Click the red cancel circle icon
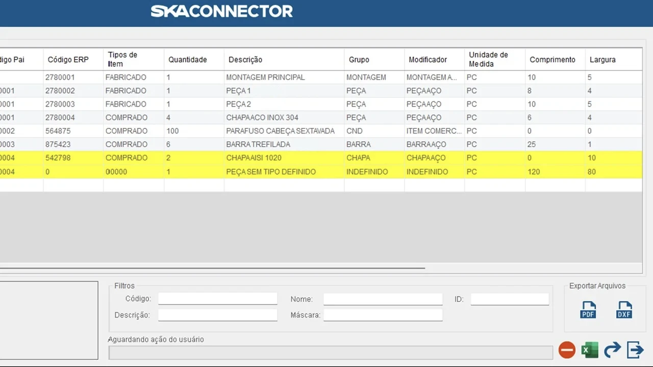The width and height of the screenshot is (653, 367). [567, 350]
